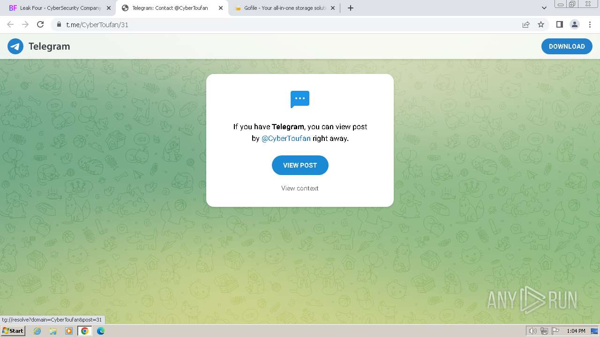The width and height of the screenshot is (600, 337).
Task: Close the Telegram Contact tab
Action: (x=221, y=8)
